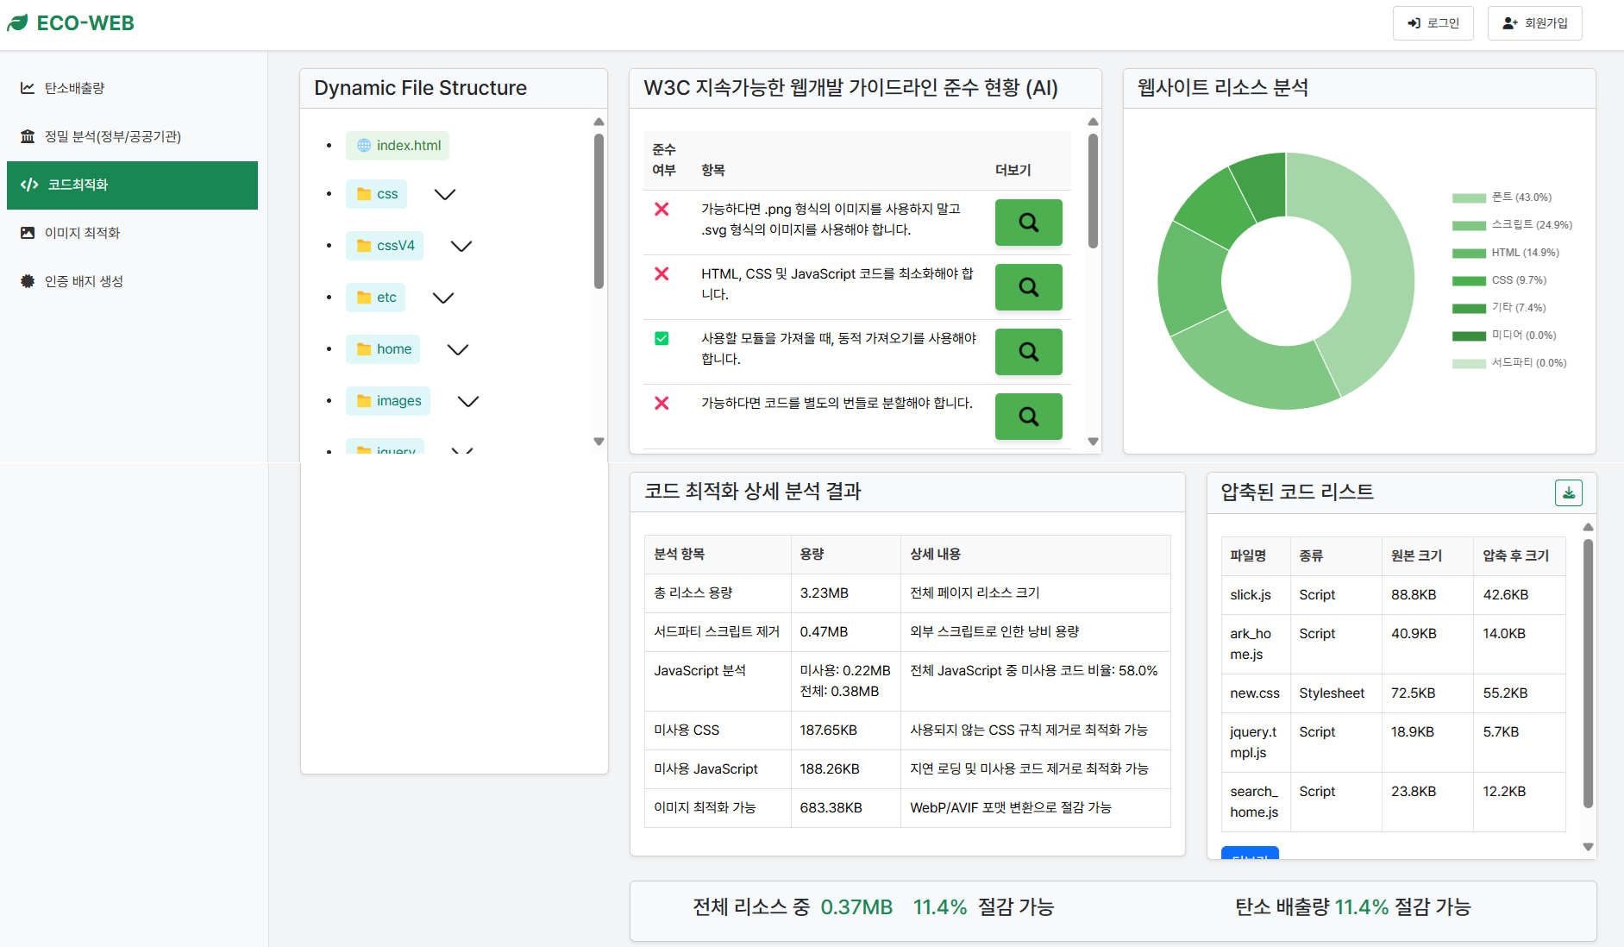Click the images folder icon
1624x947 pixels.
click(x=364, y=401)
